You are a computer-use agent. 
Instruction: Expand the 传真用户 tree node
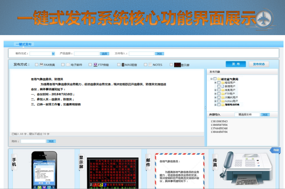pyautogui.click(x=215, y=90)
